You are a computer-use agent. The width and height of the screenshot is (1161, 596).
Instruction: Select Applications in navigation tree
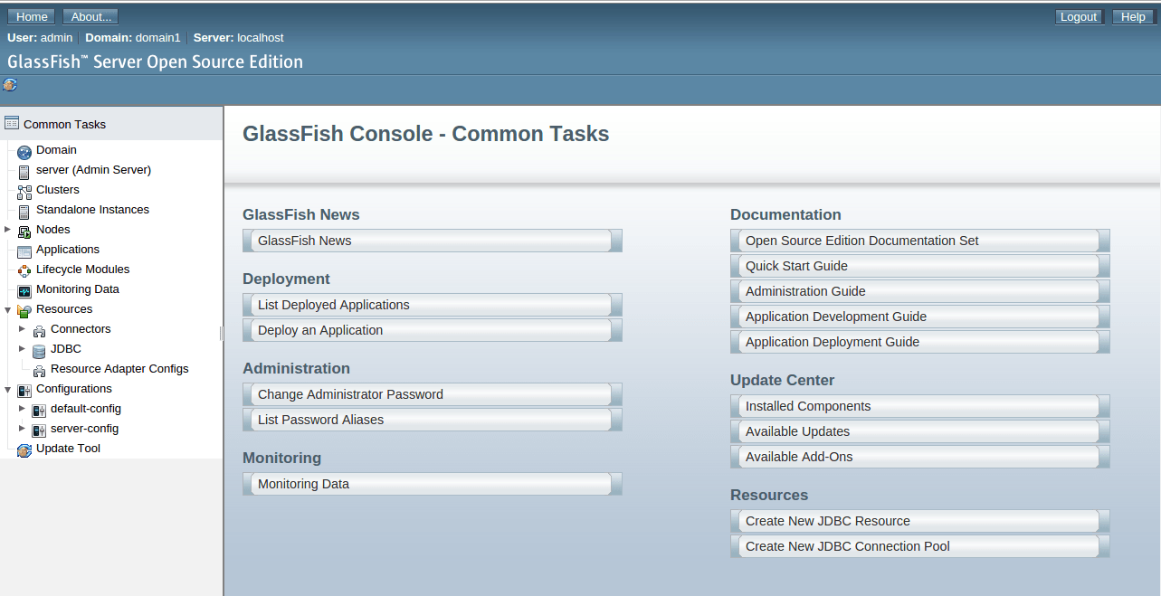68,250
